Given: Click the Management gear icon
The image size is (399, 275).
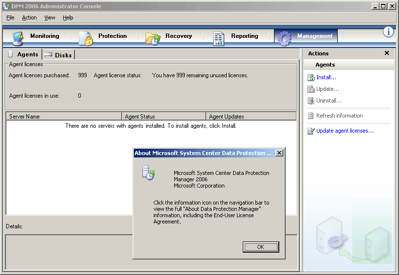Looking at the screenshot, I should tap(285, 38).
